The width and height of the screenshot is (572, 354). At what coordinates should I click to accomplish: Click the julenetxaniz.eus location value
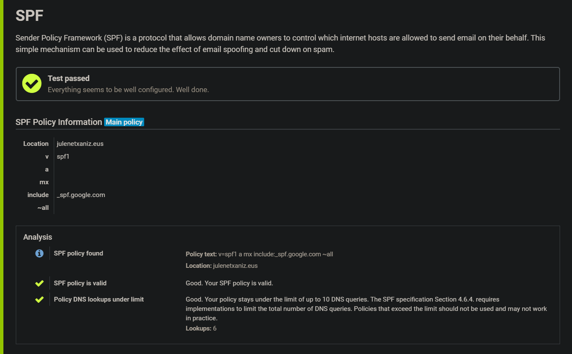(80, 144)
